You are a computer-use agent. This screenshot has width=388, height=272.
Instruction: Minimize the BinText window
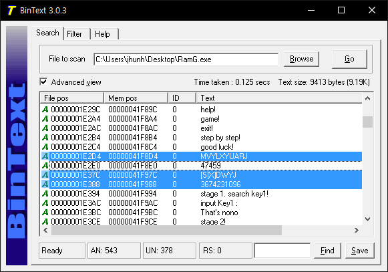[x=311, y=11]
